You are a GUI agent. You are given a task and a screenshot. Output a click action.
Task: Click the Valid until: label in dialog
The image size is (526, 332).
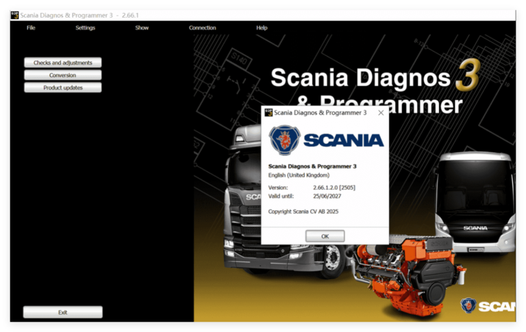point(281,196)
